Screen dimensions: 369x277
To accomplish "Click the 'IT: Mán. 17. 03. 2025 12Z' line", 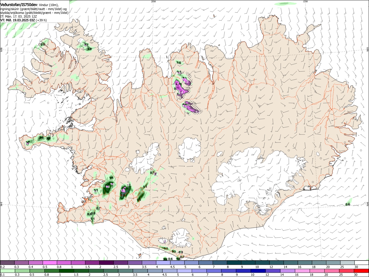I will pos(18,16).
